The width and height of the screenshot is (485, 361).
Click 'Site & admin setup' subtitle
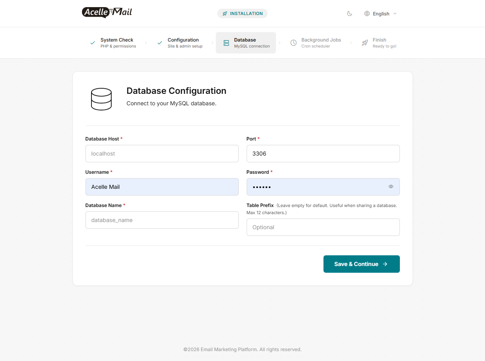tap(185, 46)
